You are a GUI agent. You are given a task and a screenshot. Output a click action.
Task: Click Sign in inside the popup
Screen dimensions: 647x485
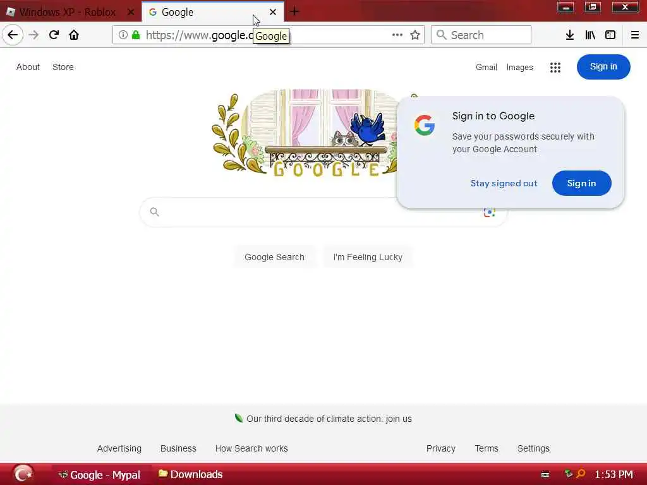pos(581,183)
